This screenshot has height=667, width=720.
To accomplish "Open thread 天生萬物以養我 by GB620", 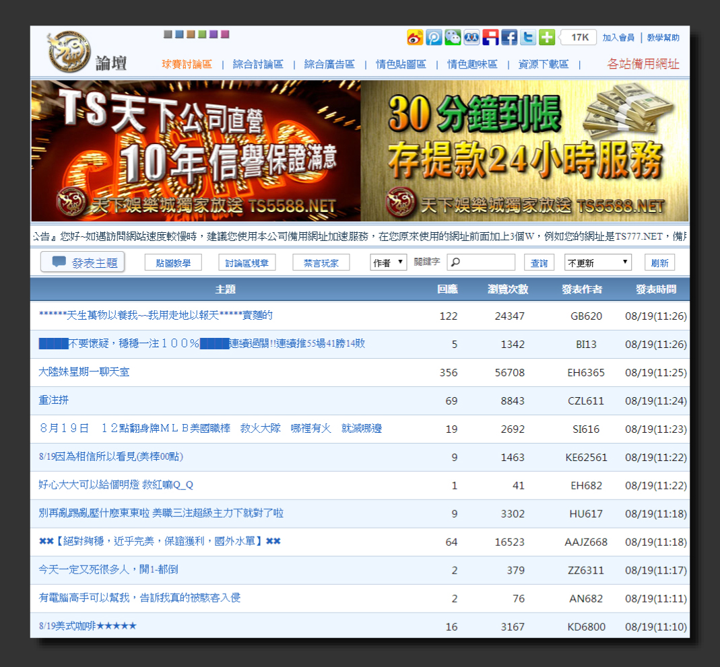I will [156, 315].
